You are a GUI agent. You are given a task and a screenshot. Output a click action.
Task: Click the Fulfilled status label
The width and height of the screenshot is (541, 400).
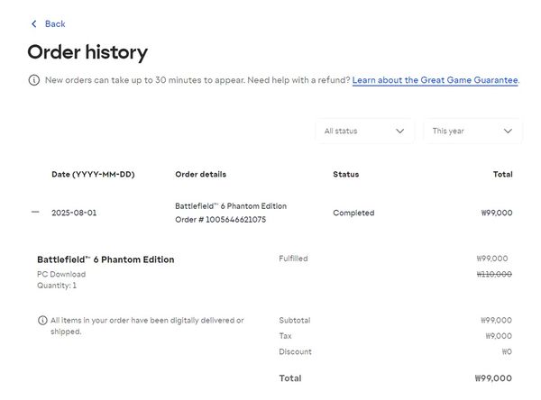pos(293,259)
